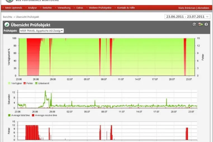This screenshot has width=213, height=142.
Task: Click the Niels Brinkman user link
Action: [x=187, y=8]
